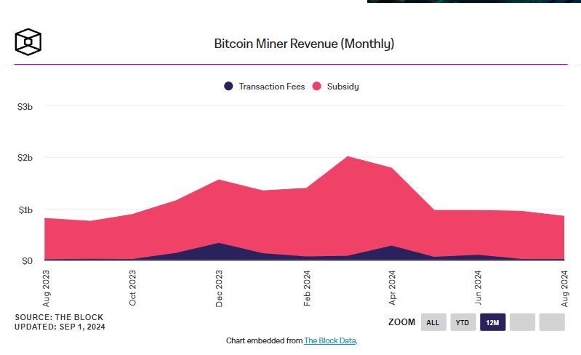The image size is (581, 355).
Task: Select the 12M zoom range
Action: [492, 322]
